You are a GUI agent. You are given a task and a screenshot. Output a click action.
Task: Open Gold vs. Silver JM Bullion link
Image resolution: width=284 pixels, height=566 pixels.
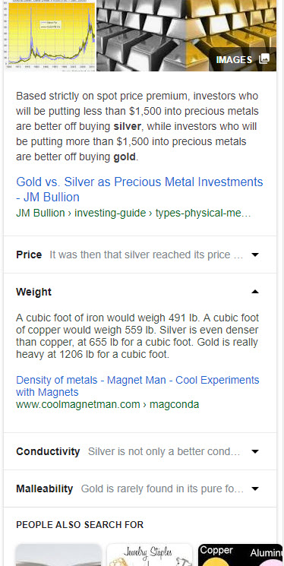139,189
